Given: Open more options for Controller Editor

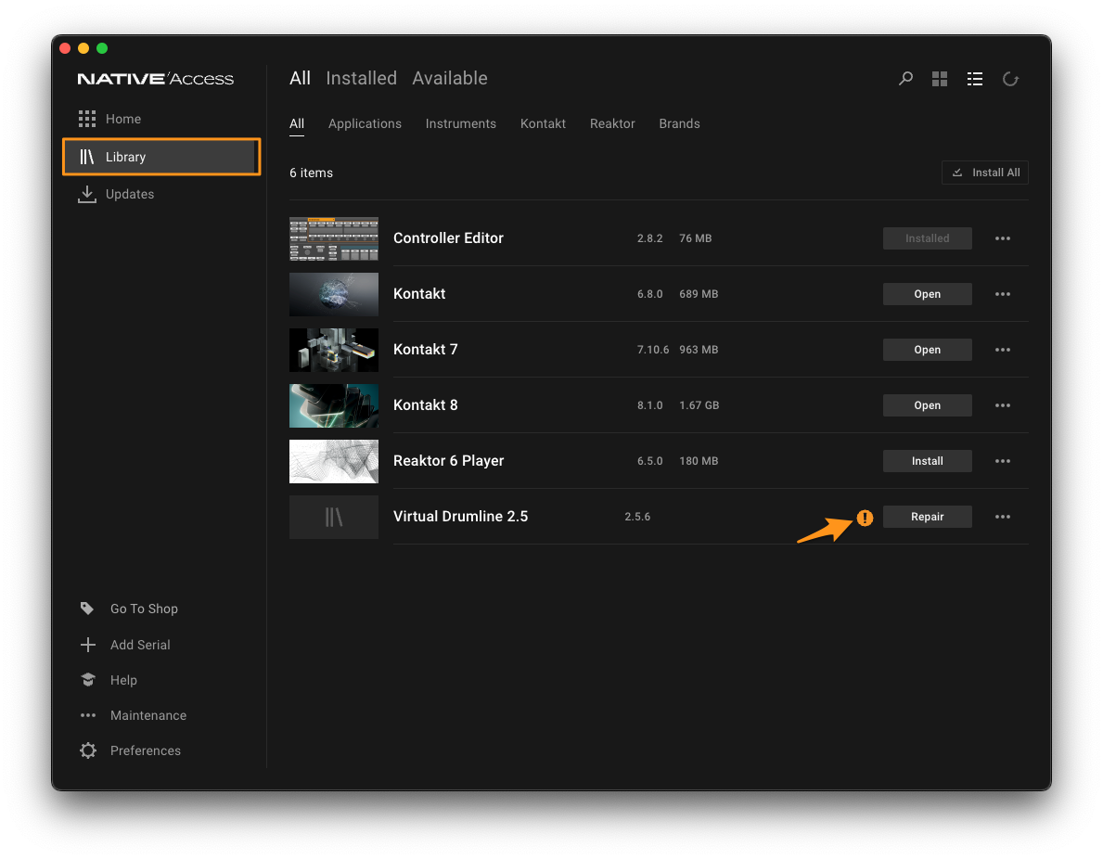Looking at the screenshot, I should tap(1003, 238).
